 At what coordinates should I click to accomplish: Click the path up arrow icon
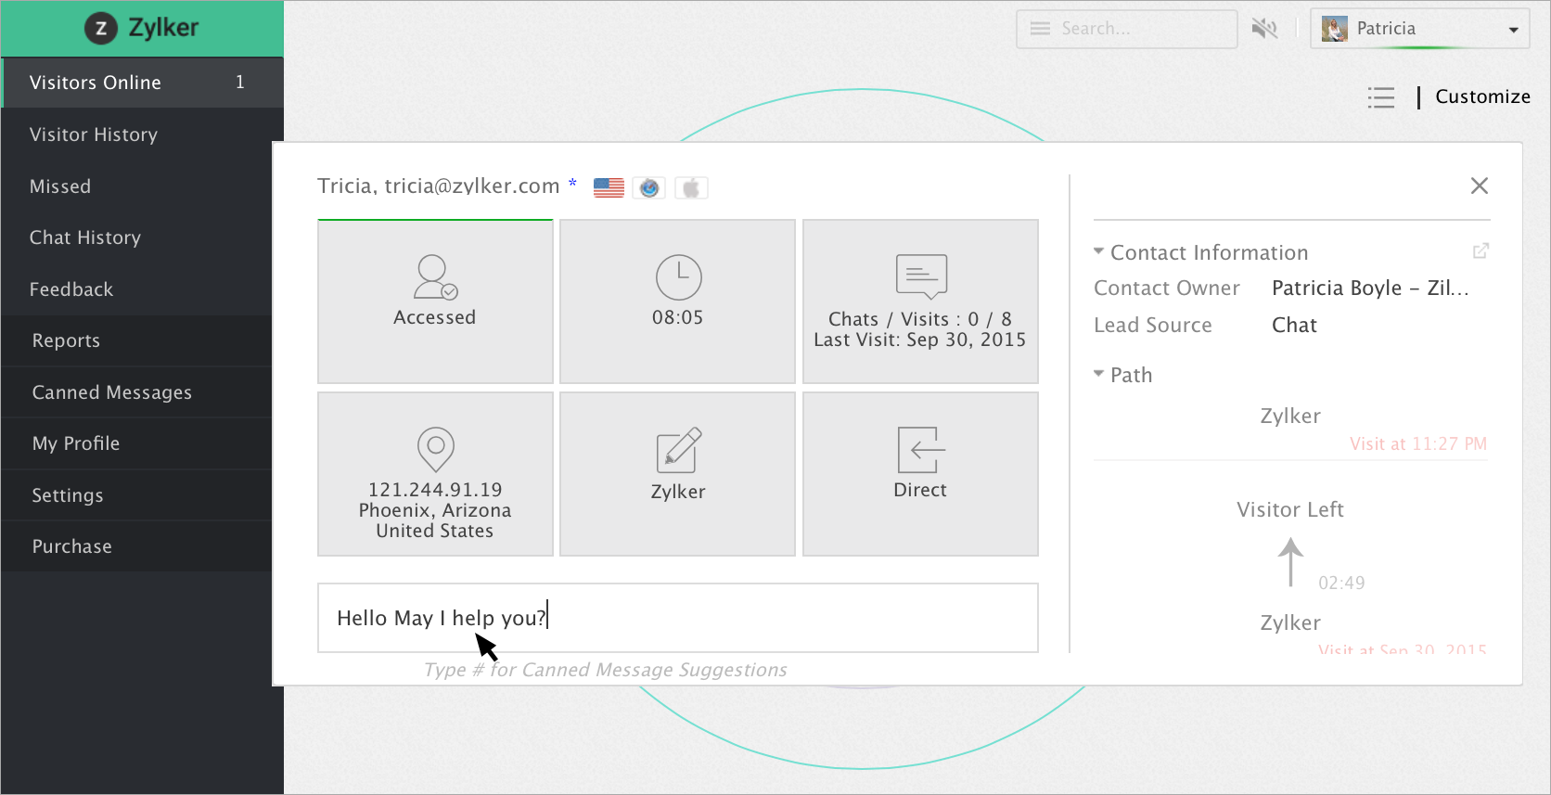1290,562
